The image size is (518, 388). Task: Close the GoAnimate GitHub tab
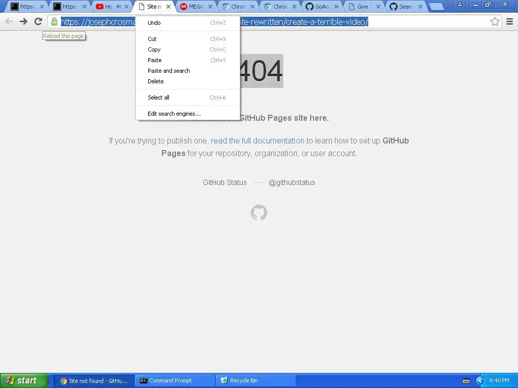[336, 7]
